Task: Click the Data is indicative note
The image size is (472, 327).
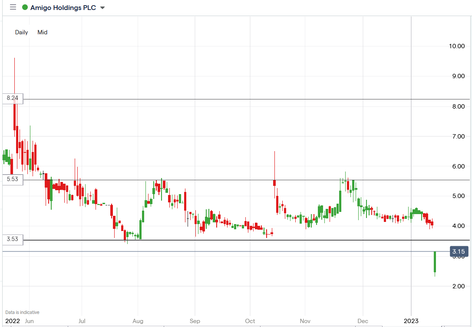Action: (x=22, y=312)
